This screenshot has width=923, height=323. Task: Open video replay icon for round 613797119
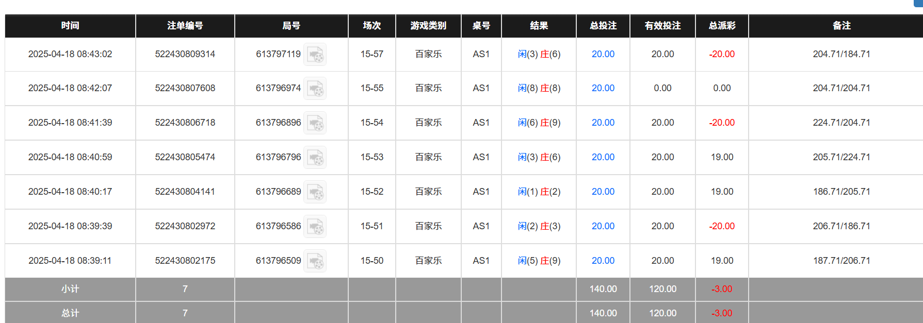click(315, 55)
